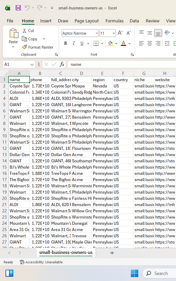Select row 13 header
The image size is (176, 281).
pyautogui.click(x=4, y=155)
